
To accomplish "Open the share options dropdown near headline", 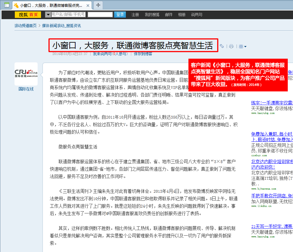I will pos(243,46).
